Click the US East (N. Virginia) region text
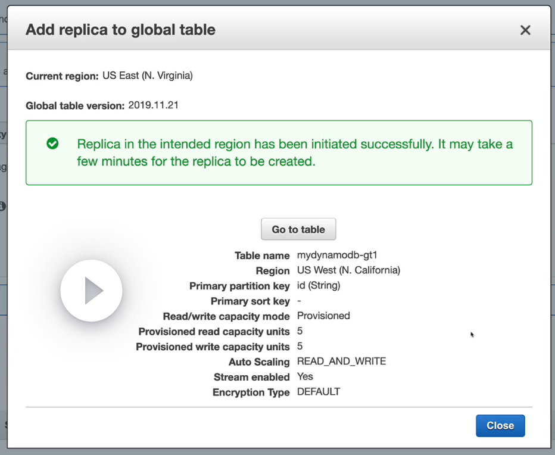The height and width of the screenshot is (455, 555). click(148, 76)
